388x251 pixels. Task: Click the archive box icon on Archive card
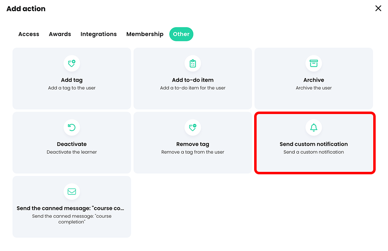[x=314, y=63]
